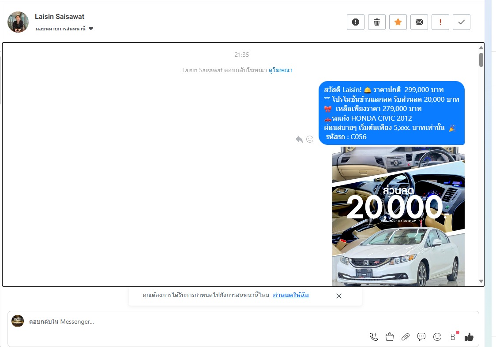Flag conversation as priority with red exclamation
496x347 pixels.
tap(440, 22)
